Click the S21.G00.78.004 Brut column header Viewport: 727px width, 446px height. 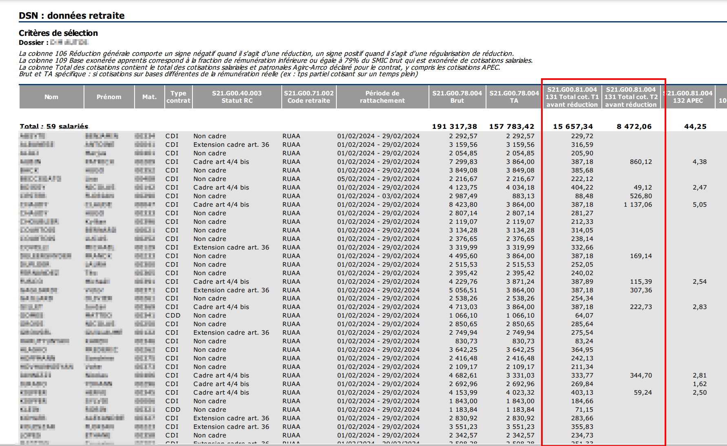click(x=457, y=97)
